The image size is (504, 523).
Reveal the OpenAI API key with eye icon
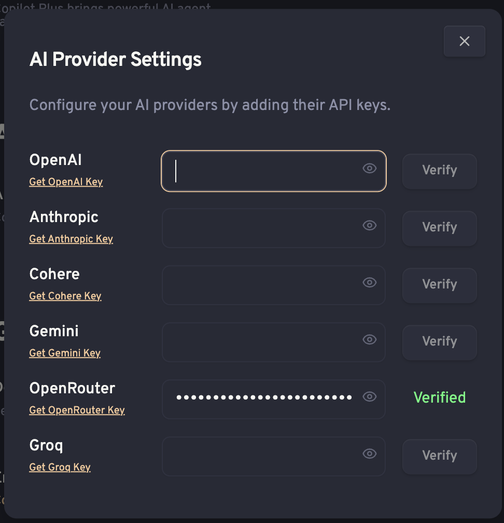point(369,169)
